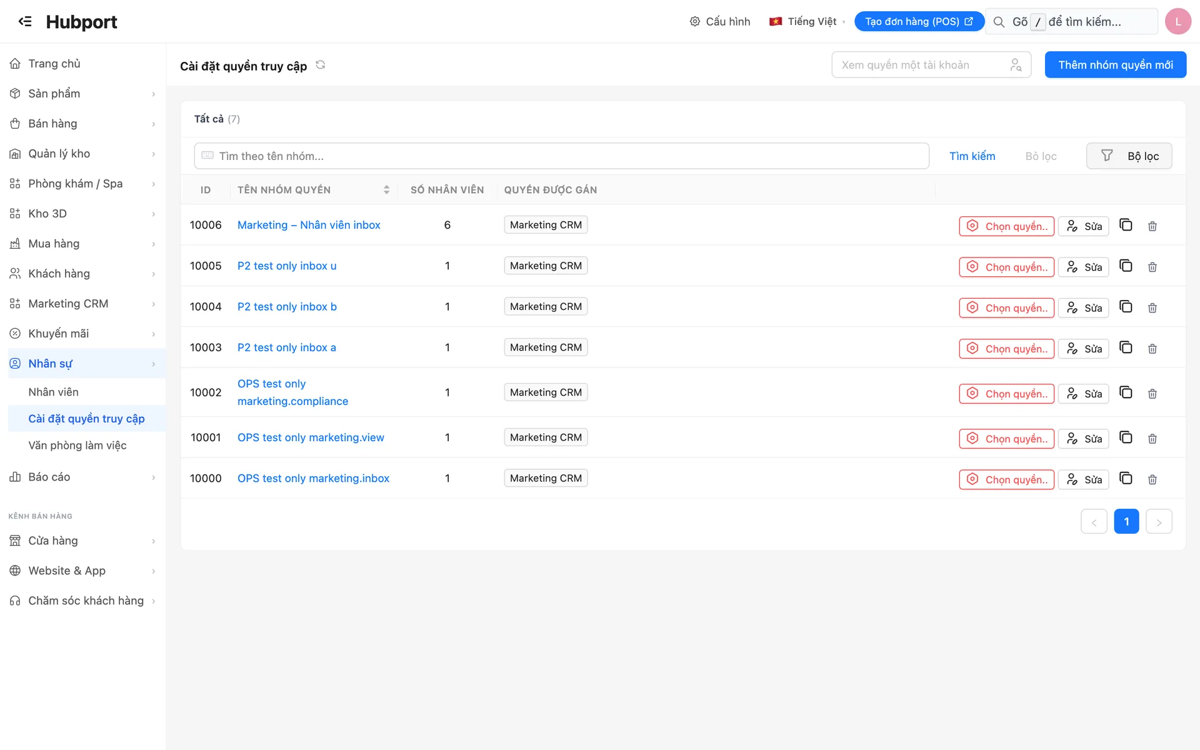Click the Marketing CRM tag in row 10003

[546, 347]
